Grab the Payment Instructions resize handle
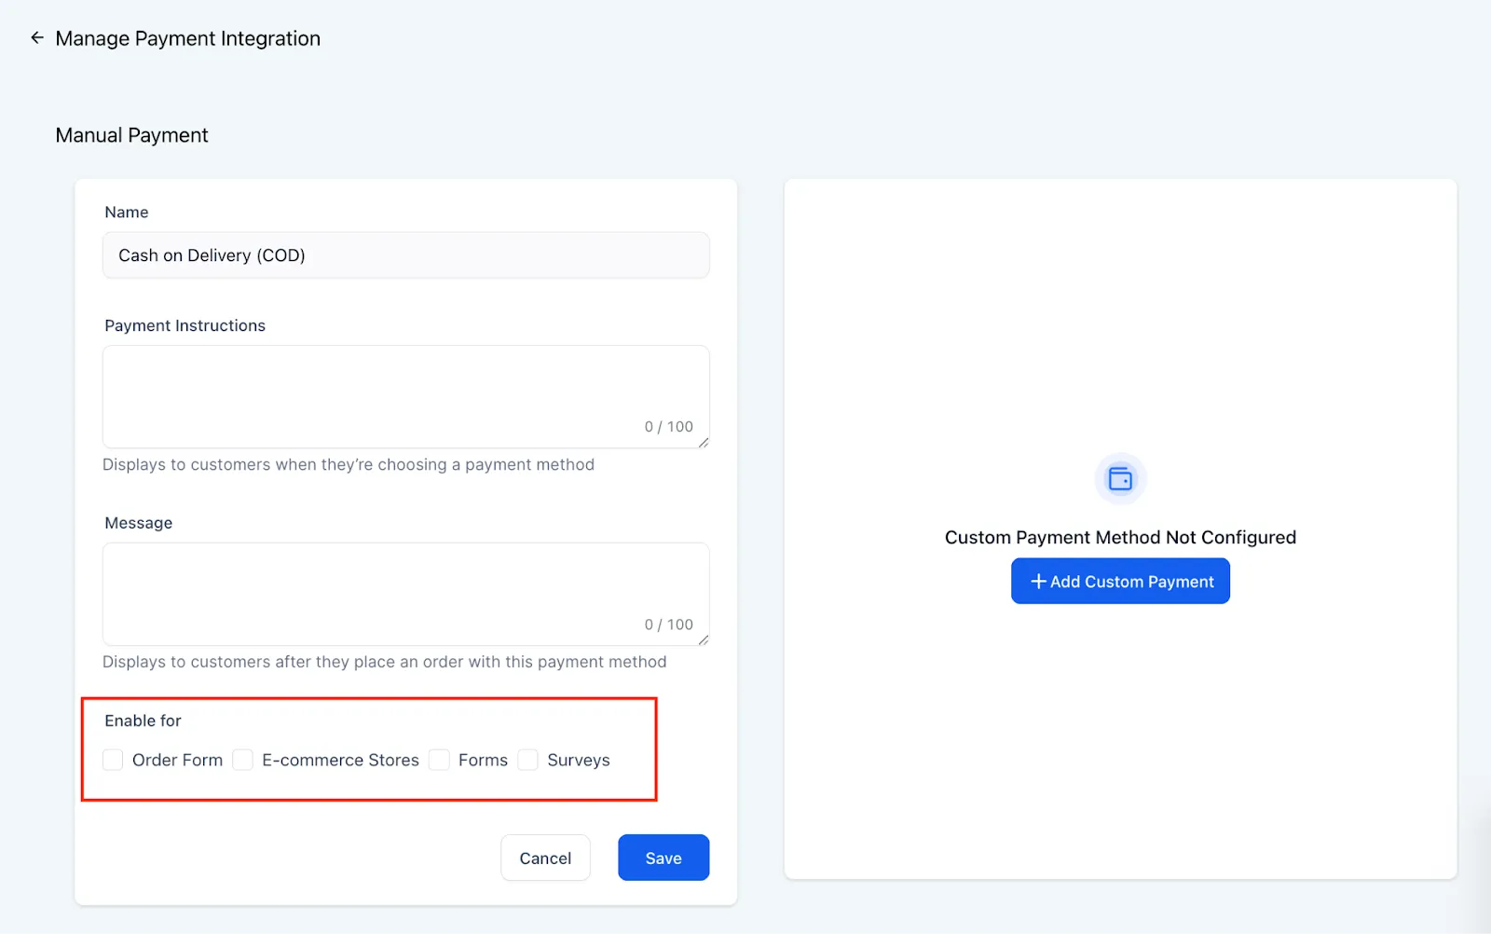1491x934 pixels. coord(704,443)
